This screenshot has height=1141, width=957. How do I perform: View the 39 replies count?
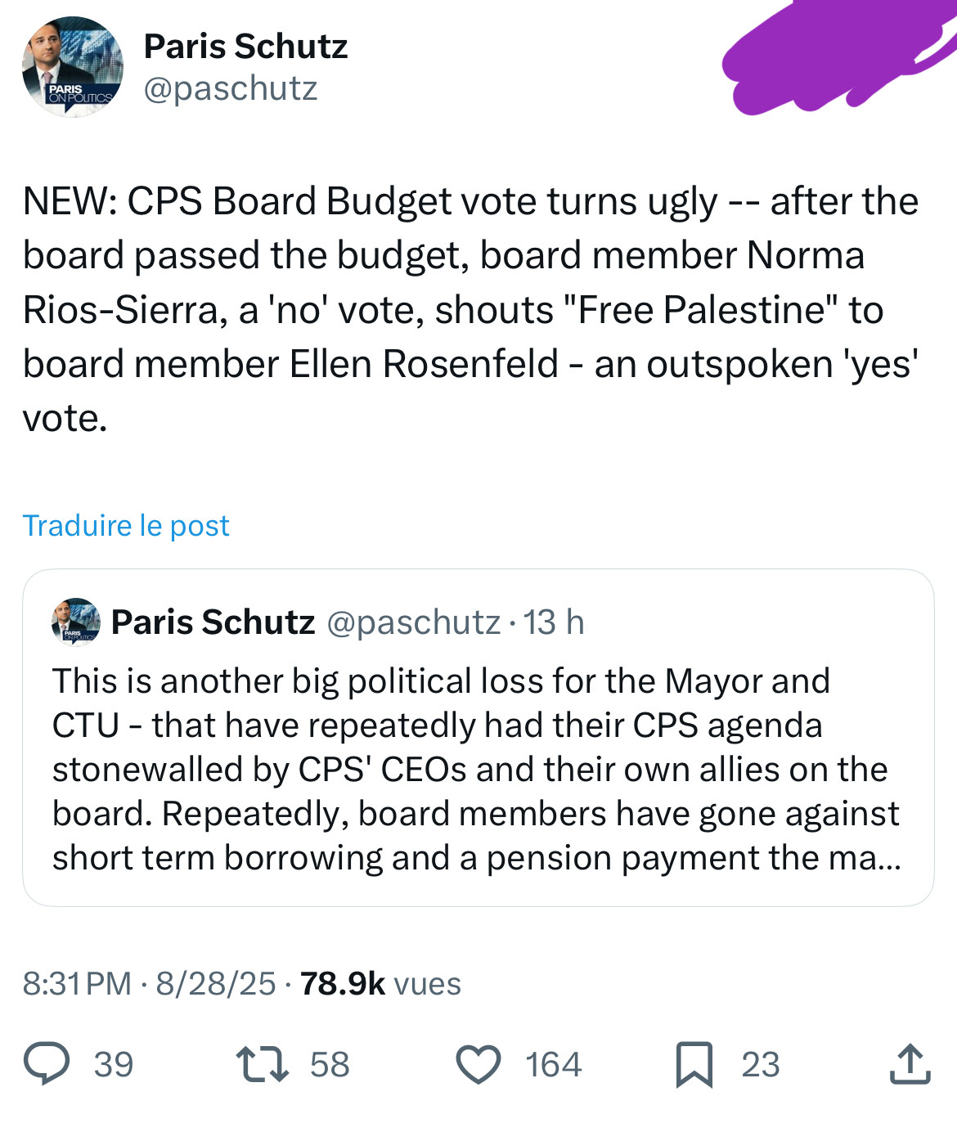(114, 1065)
